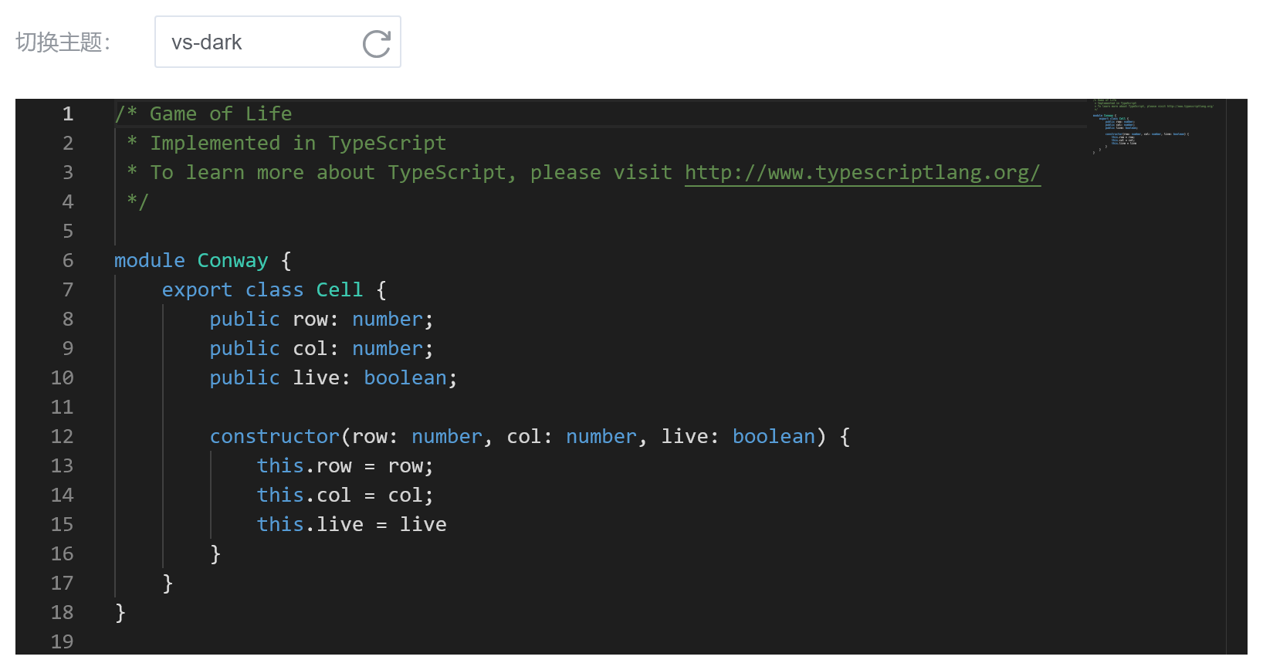Click line number 12 in the gutter
Viewport: 1263px width, 670px height.
[x=63, y=437]
